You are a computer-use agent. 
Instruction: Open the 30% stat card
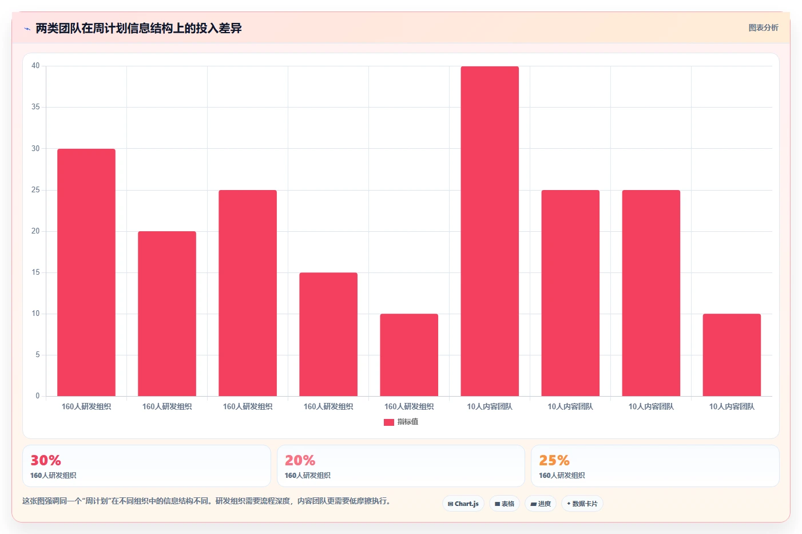click(x=146, y=466)
